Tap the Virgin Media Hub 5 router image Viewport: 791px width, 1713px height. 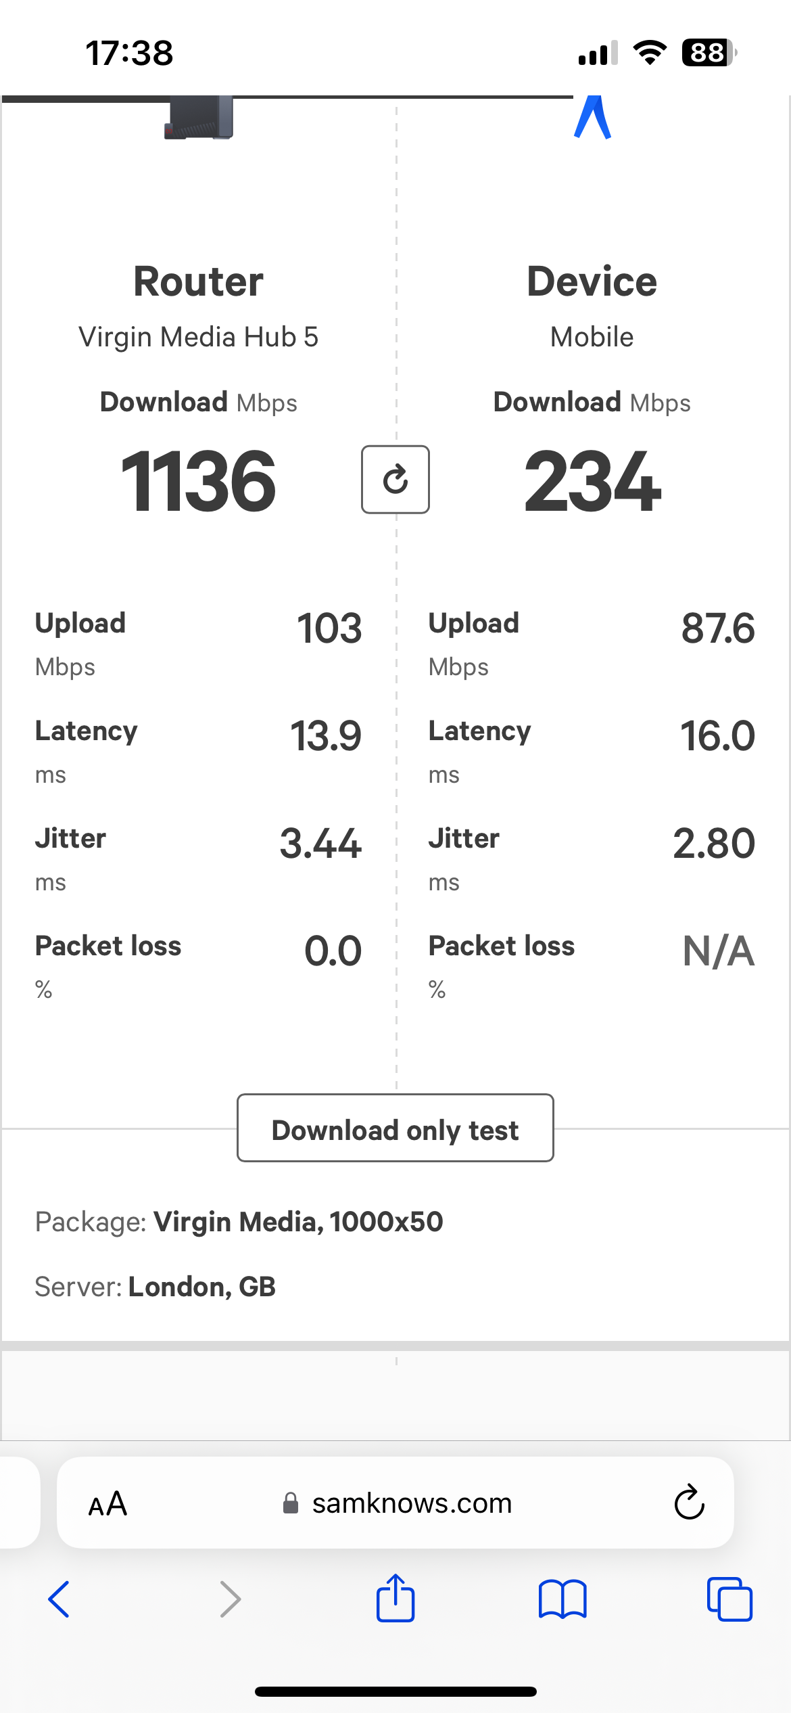199,118
